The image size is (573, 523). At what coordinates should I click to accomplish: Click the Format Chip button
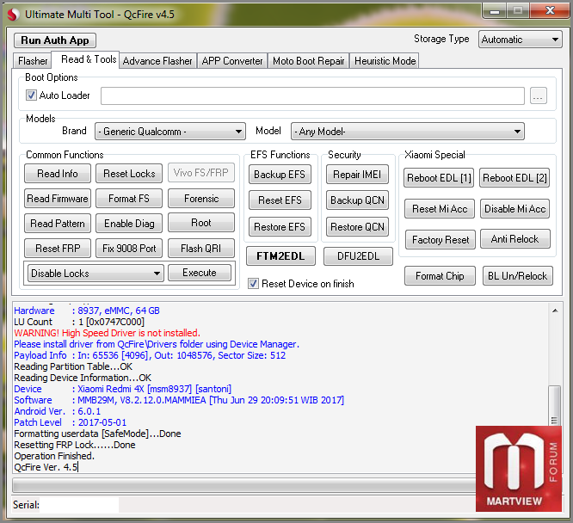(440, 275)
